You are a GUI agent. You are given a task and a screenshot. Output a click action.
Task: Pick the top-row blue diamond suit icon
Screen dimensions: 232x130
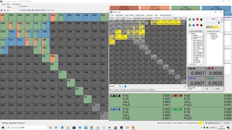pyautogui.click(x=194, y=19)
